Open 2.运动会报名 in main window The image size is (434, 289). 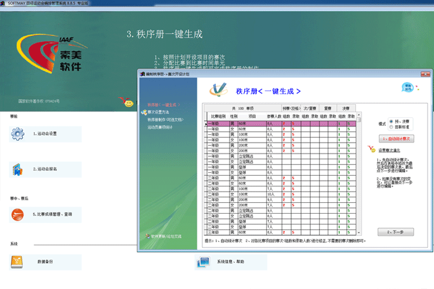[x=45, y=169]
